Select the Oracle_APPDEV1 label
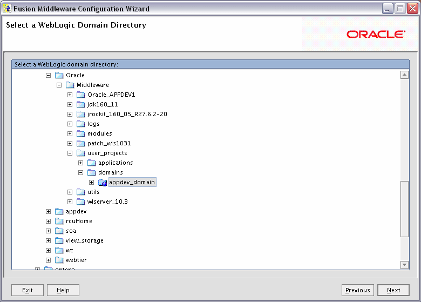The image size is (421, 302). point(111,95)
